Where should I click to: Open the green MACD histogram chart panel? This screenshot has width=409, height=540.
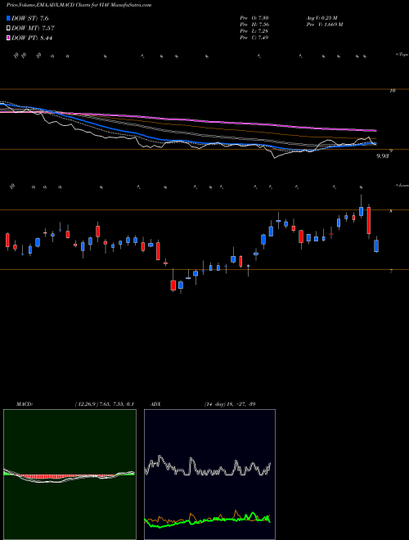pos(70,475)
